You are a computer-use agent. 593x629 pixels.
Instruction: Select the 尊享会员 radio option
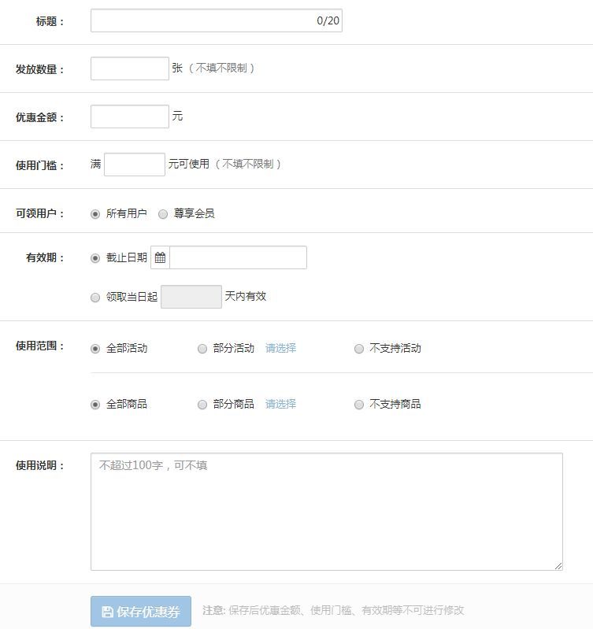(163, 214)
